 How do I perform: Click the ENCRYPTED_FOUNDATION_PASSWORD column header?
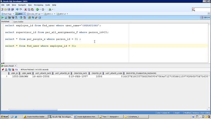[x=141, y=73]
